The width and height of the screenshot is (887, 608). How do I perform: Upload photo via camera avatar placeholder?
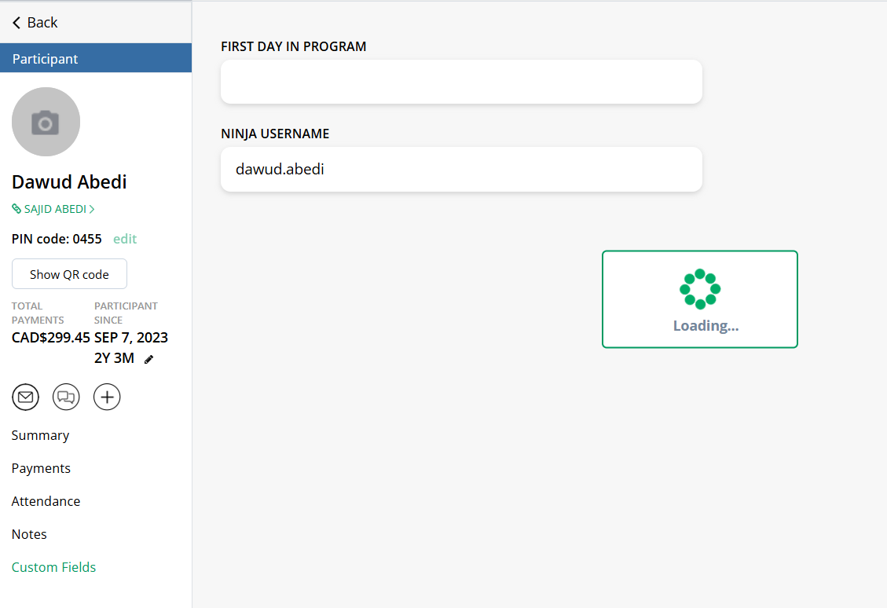pos(46,122)
